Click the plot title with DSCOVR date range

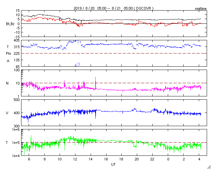[x=113, y=8]
